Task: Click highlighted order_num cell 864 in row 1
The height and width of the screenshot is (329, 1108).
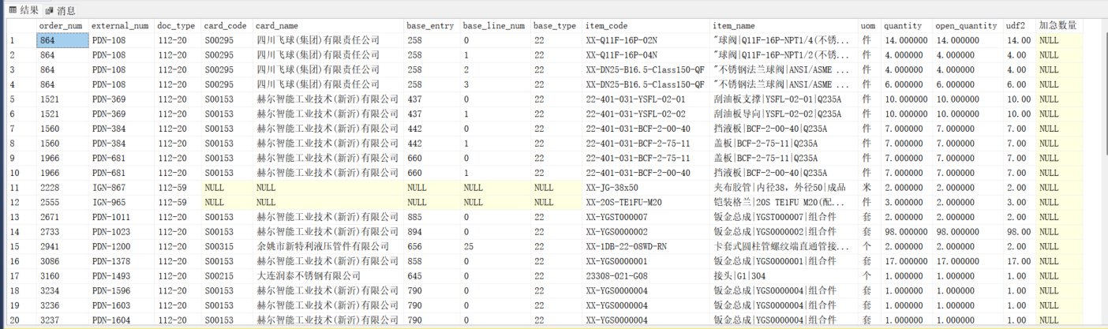Action: [x=62, y=40]
